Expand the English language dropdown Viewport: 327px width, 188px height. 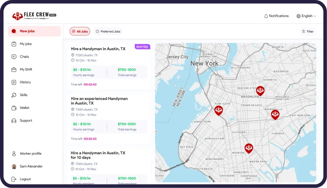pos(306,16)
